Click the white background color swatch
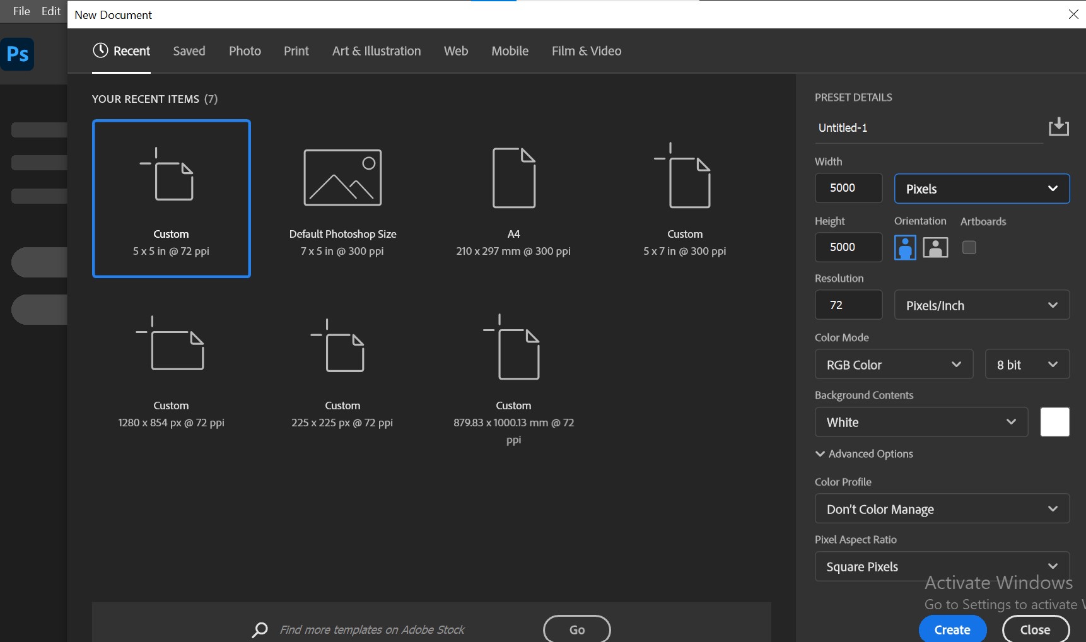The height and width of the screenshot is (642, 1086). (1055, 422)
